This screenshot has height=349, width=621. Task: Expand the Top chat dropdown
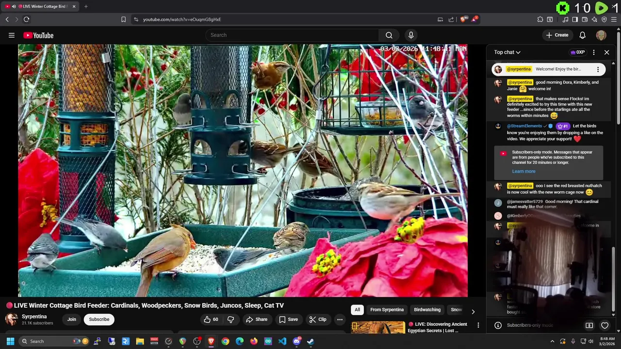[x=507, y=52]
